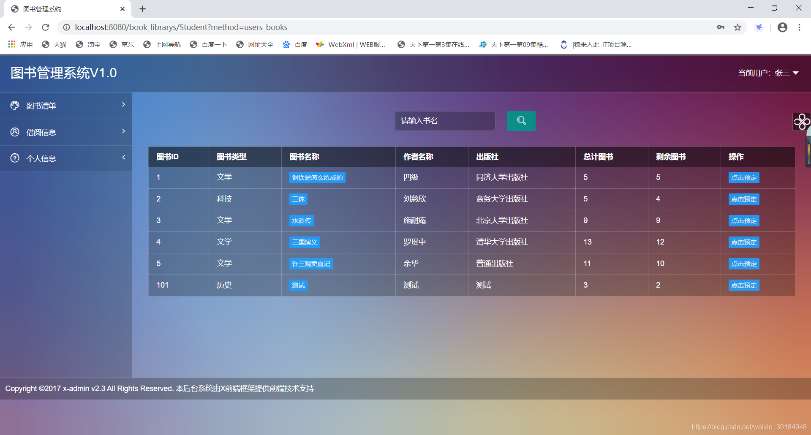
Task: Click the browser back arrow
Action: (x=11, y=27)
